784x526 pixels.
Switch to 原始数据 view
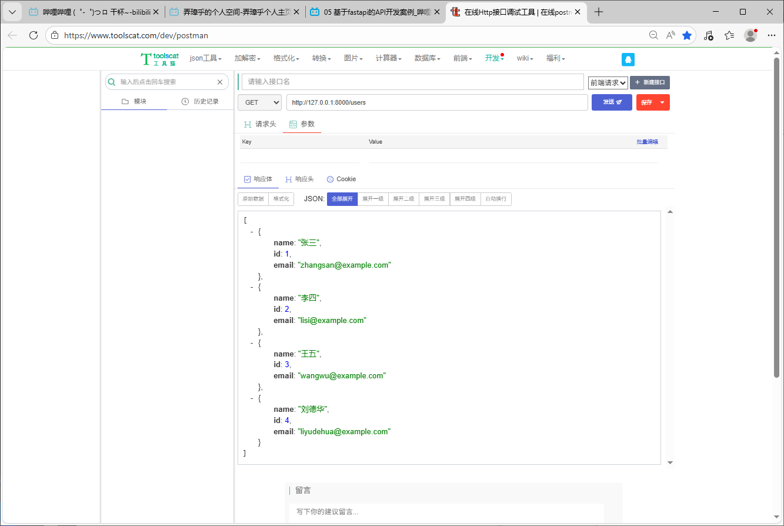(x=253, y=199)
